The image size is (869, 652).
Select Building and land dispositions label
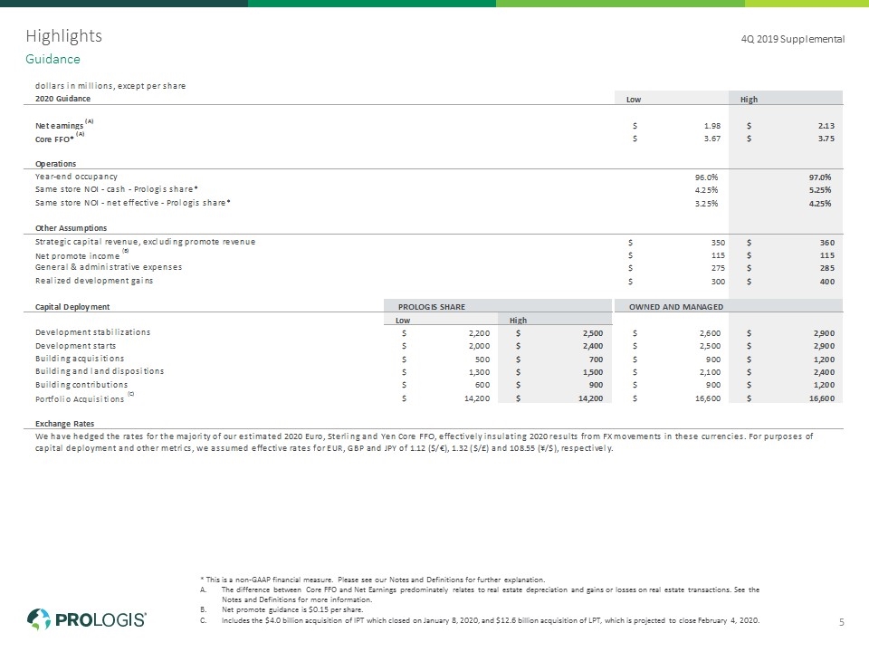(100, 371)
